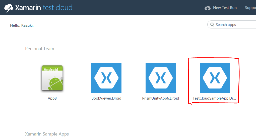This screenshot has width=256, height=140.
Task: Start a New Test Run
Action: tap(225, 8)
